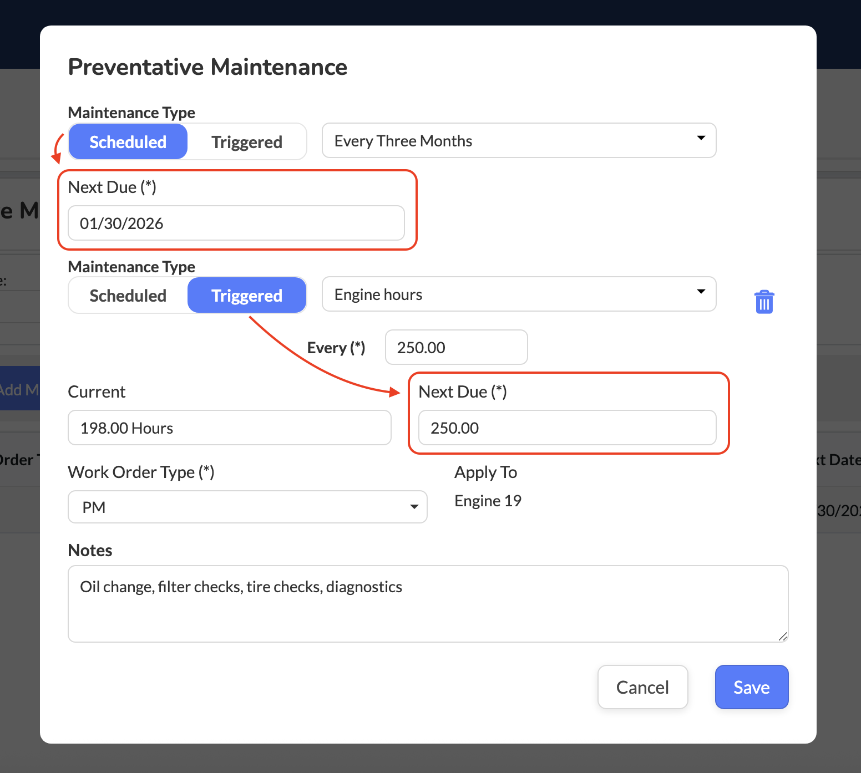Delete the triggered maintenance row via trash icon
This screenshot has width=861, height=773.
point(764,302)
